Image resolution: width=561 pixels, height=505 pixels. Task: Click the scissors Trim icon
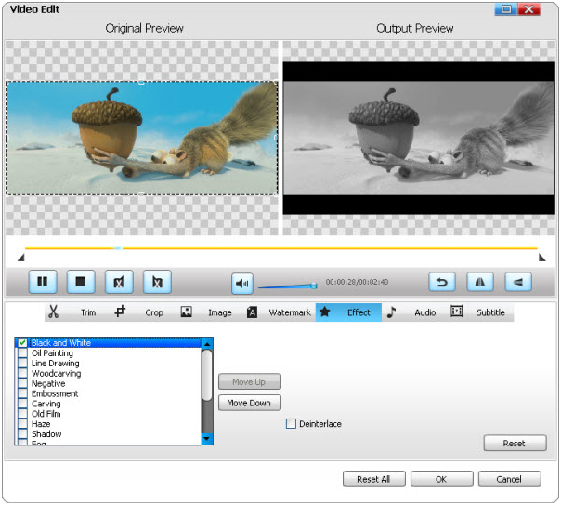coord(53,312)
